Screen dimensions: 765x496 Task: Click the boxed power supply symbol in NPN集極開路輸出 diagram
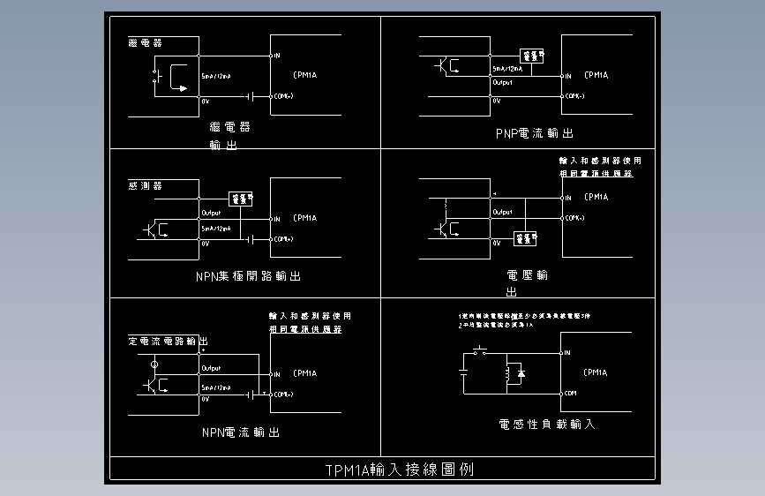click(x=241, y=199)
